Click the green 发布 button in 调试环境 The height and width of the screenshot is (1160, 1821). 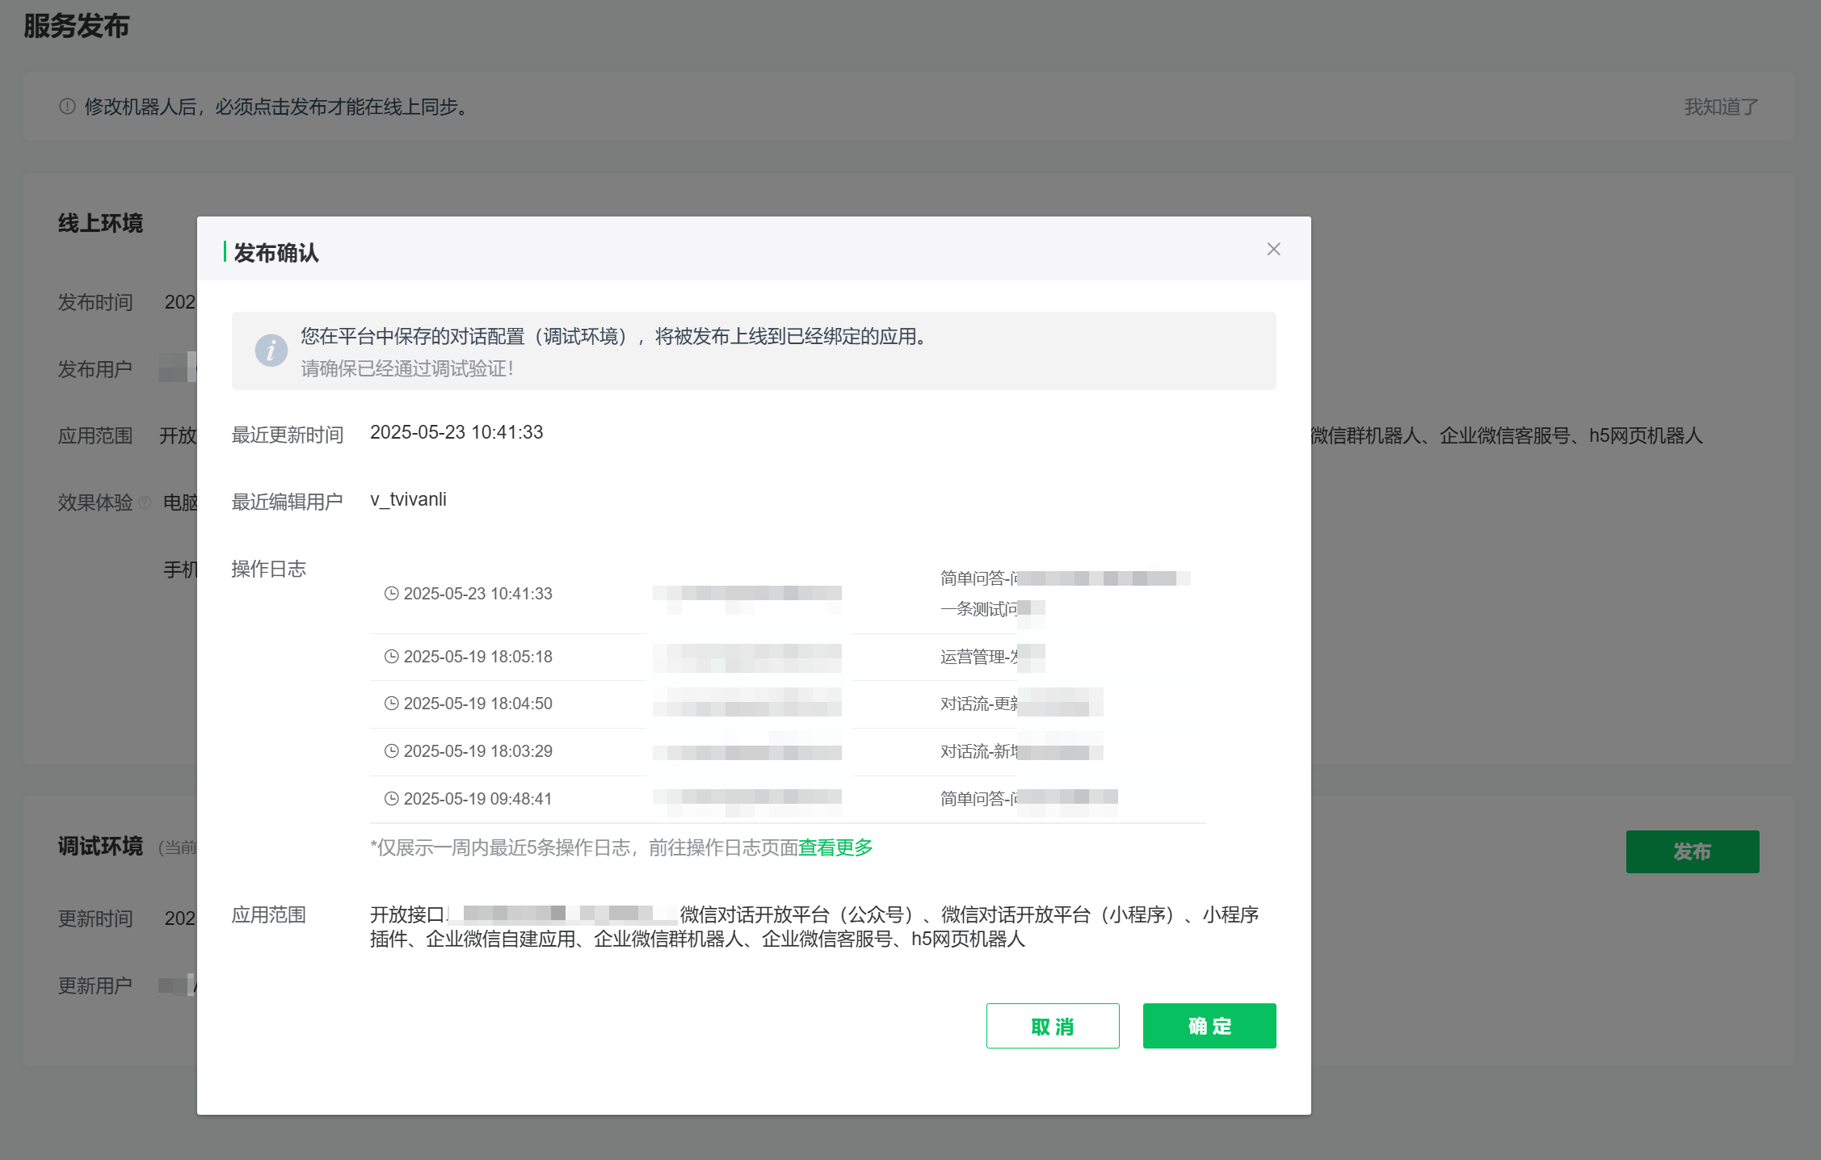click(x=1692, y=851)
